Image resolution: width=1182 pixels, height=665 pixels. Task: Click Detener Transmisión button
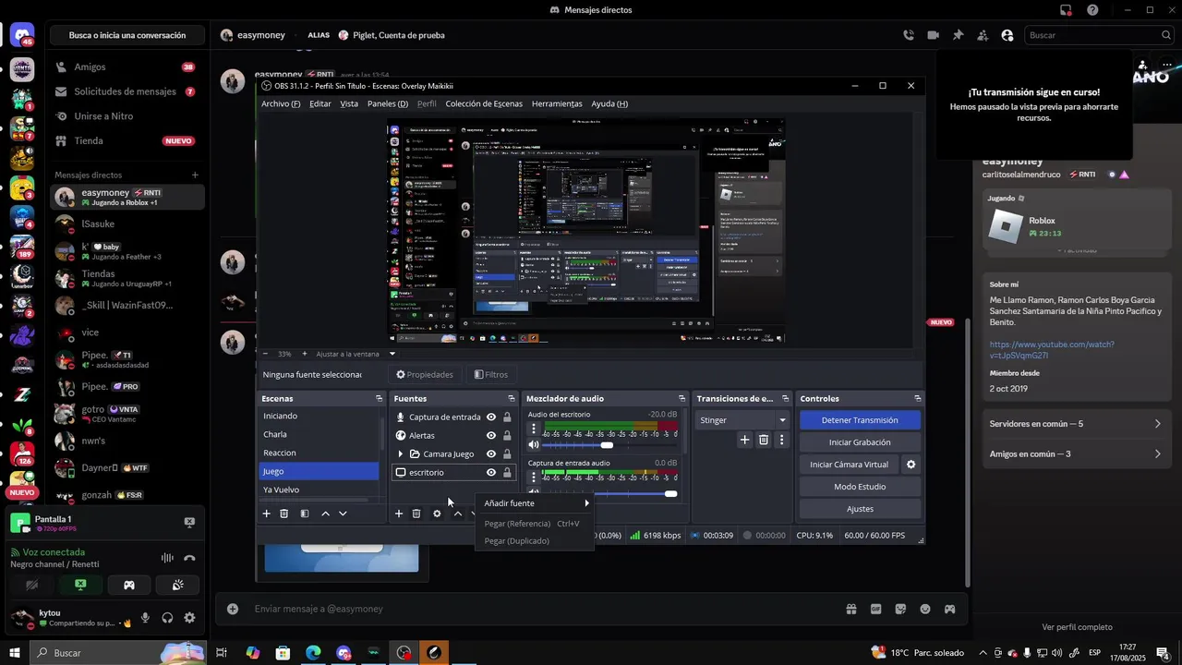(860, 420)
